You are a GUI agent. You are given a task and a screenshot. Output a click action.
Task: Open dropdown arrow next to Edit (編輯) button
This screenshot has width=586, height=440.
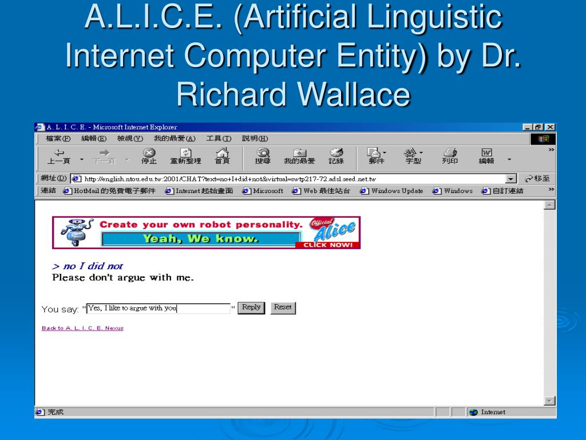(x=509, y=160)
